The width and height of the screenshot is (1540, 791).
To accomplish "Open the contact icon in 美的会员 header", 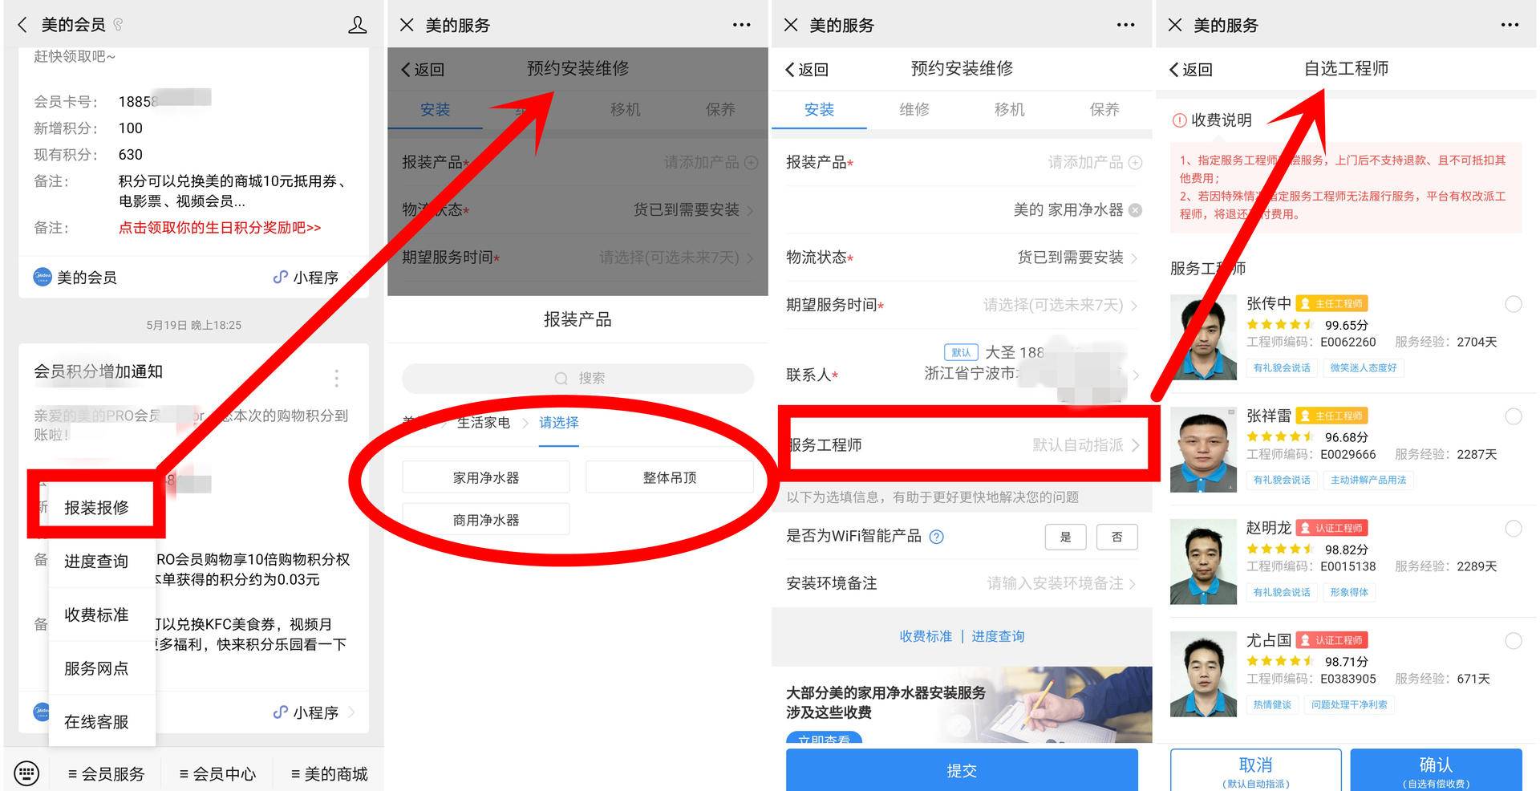I will (x=359, y=24).
